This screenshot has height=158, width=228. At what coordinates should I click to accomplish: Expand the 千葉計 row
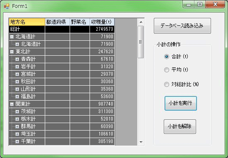(17, 141)
